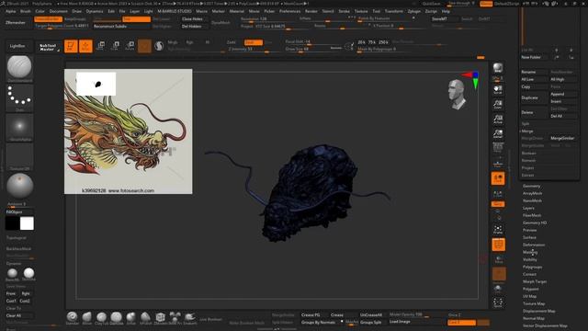Image resolution: width=588 pixels, height=331 pixels.
Task: Open the Zplugin menu
Action: point(414,11)
